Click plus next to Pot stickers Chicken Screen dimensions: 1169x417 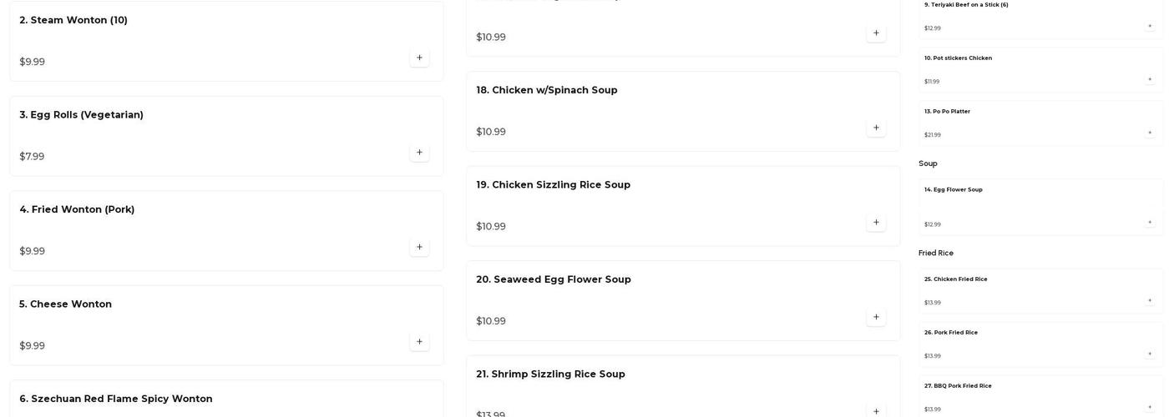coord(1150,80)
